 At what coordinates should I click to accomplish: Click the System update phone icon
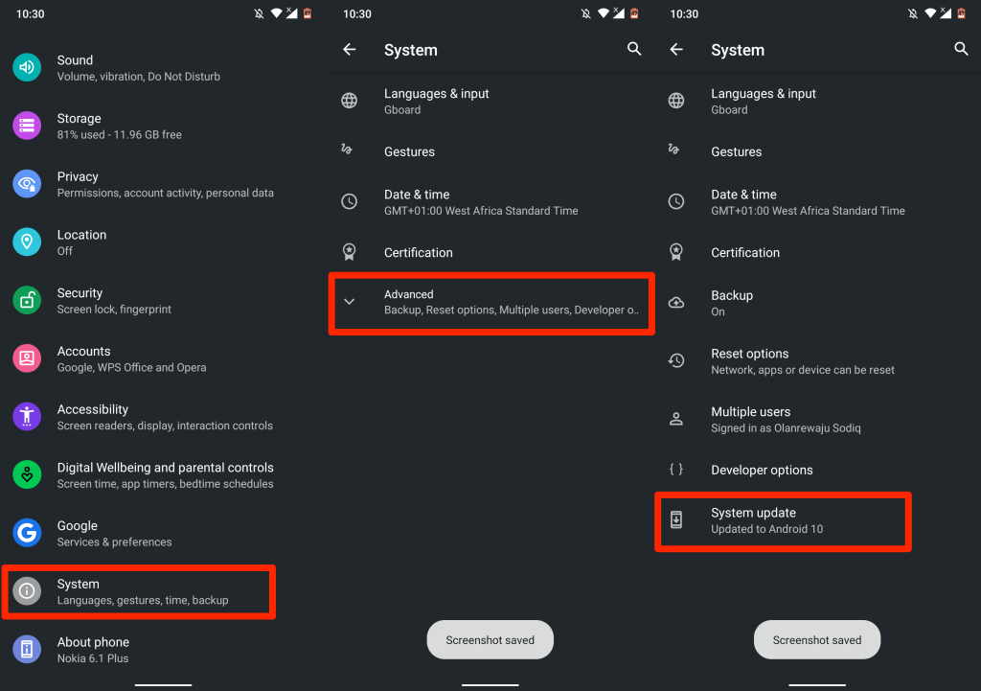click(676, 518)
